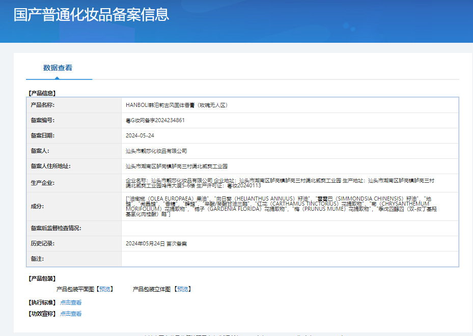Image resolution: width=473 pixels, height=336 pixels.
Task: Click the 历史记录 首次备案 entry
Action: [156, 244]
